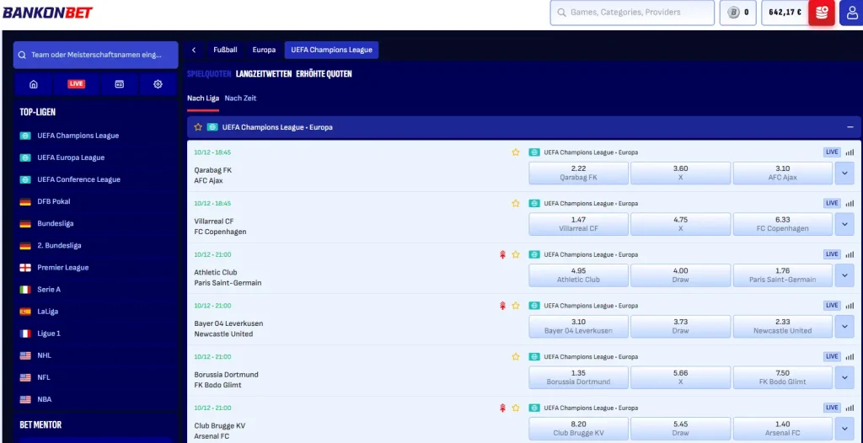
Task: Bet on Qarabag FK at 2.22
Action: [x=578, y=173]
